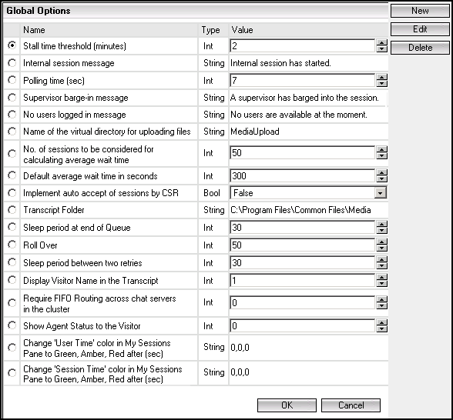This screenshot has height=420, width=453.
Task: Select the Internal session message radio button
Action: click(12, 62)
